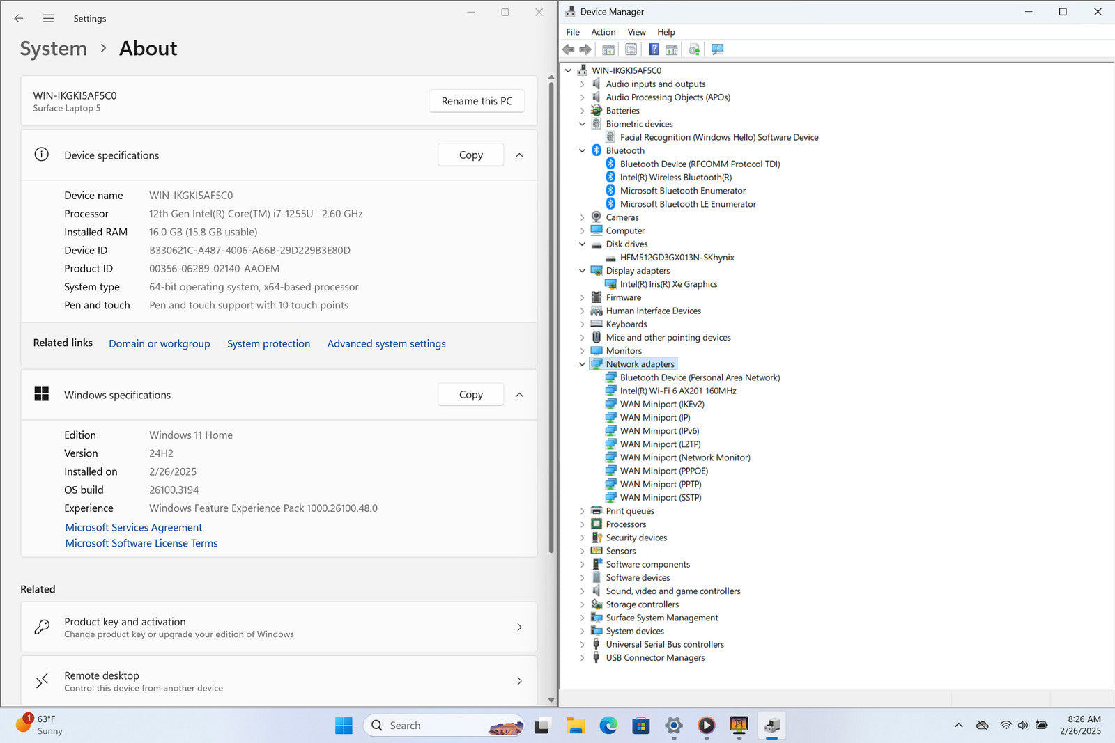The height and width of the screenshot is (743, 1115).
Task: Open the Action menu
Action: click(x=603, y=32)
